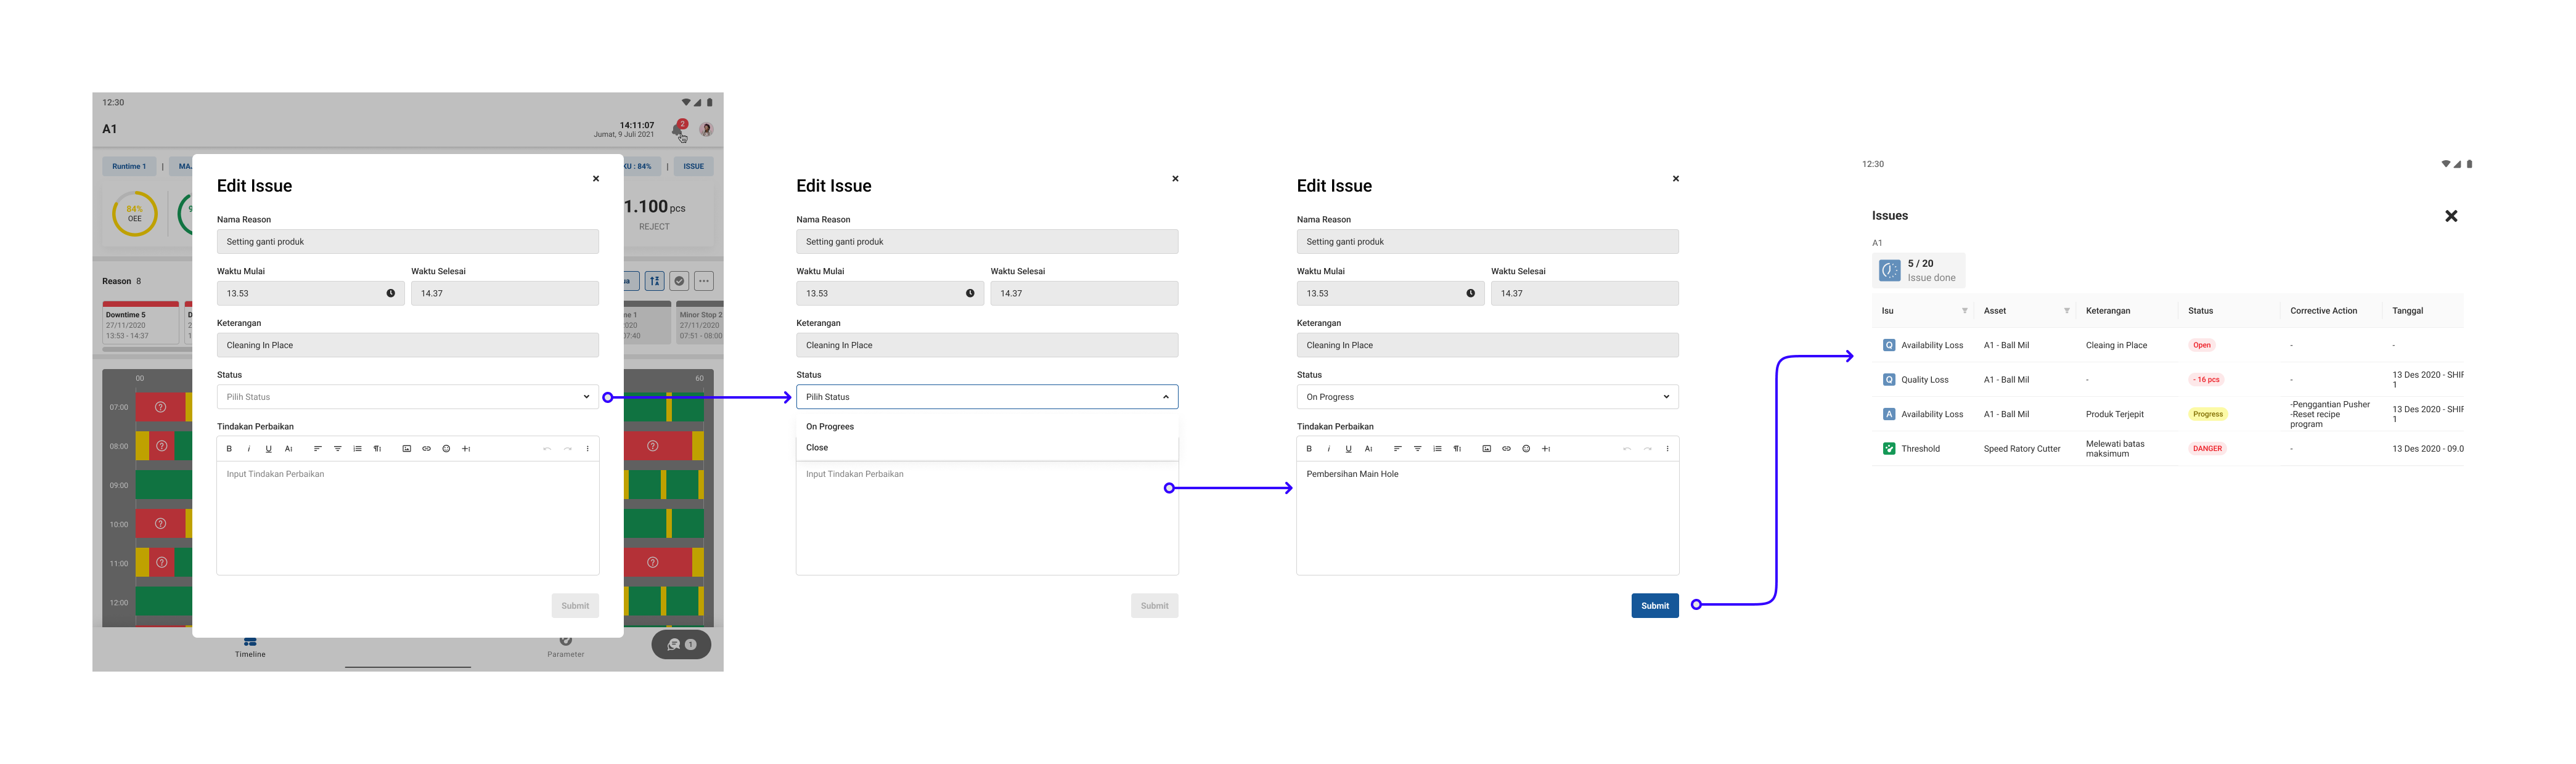The height and width of the screenshot is (764, 2576).
Task: Click the Quality Loss row label
Action: pos(1925,380)
